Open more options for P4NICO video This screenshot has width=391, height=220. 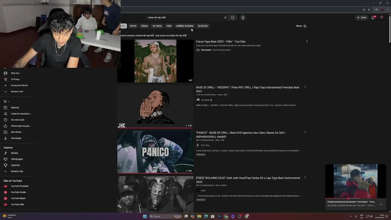[x=305, y=132]
